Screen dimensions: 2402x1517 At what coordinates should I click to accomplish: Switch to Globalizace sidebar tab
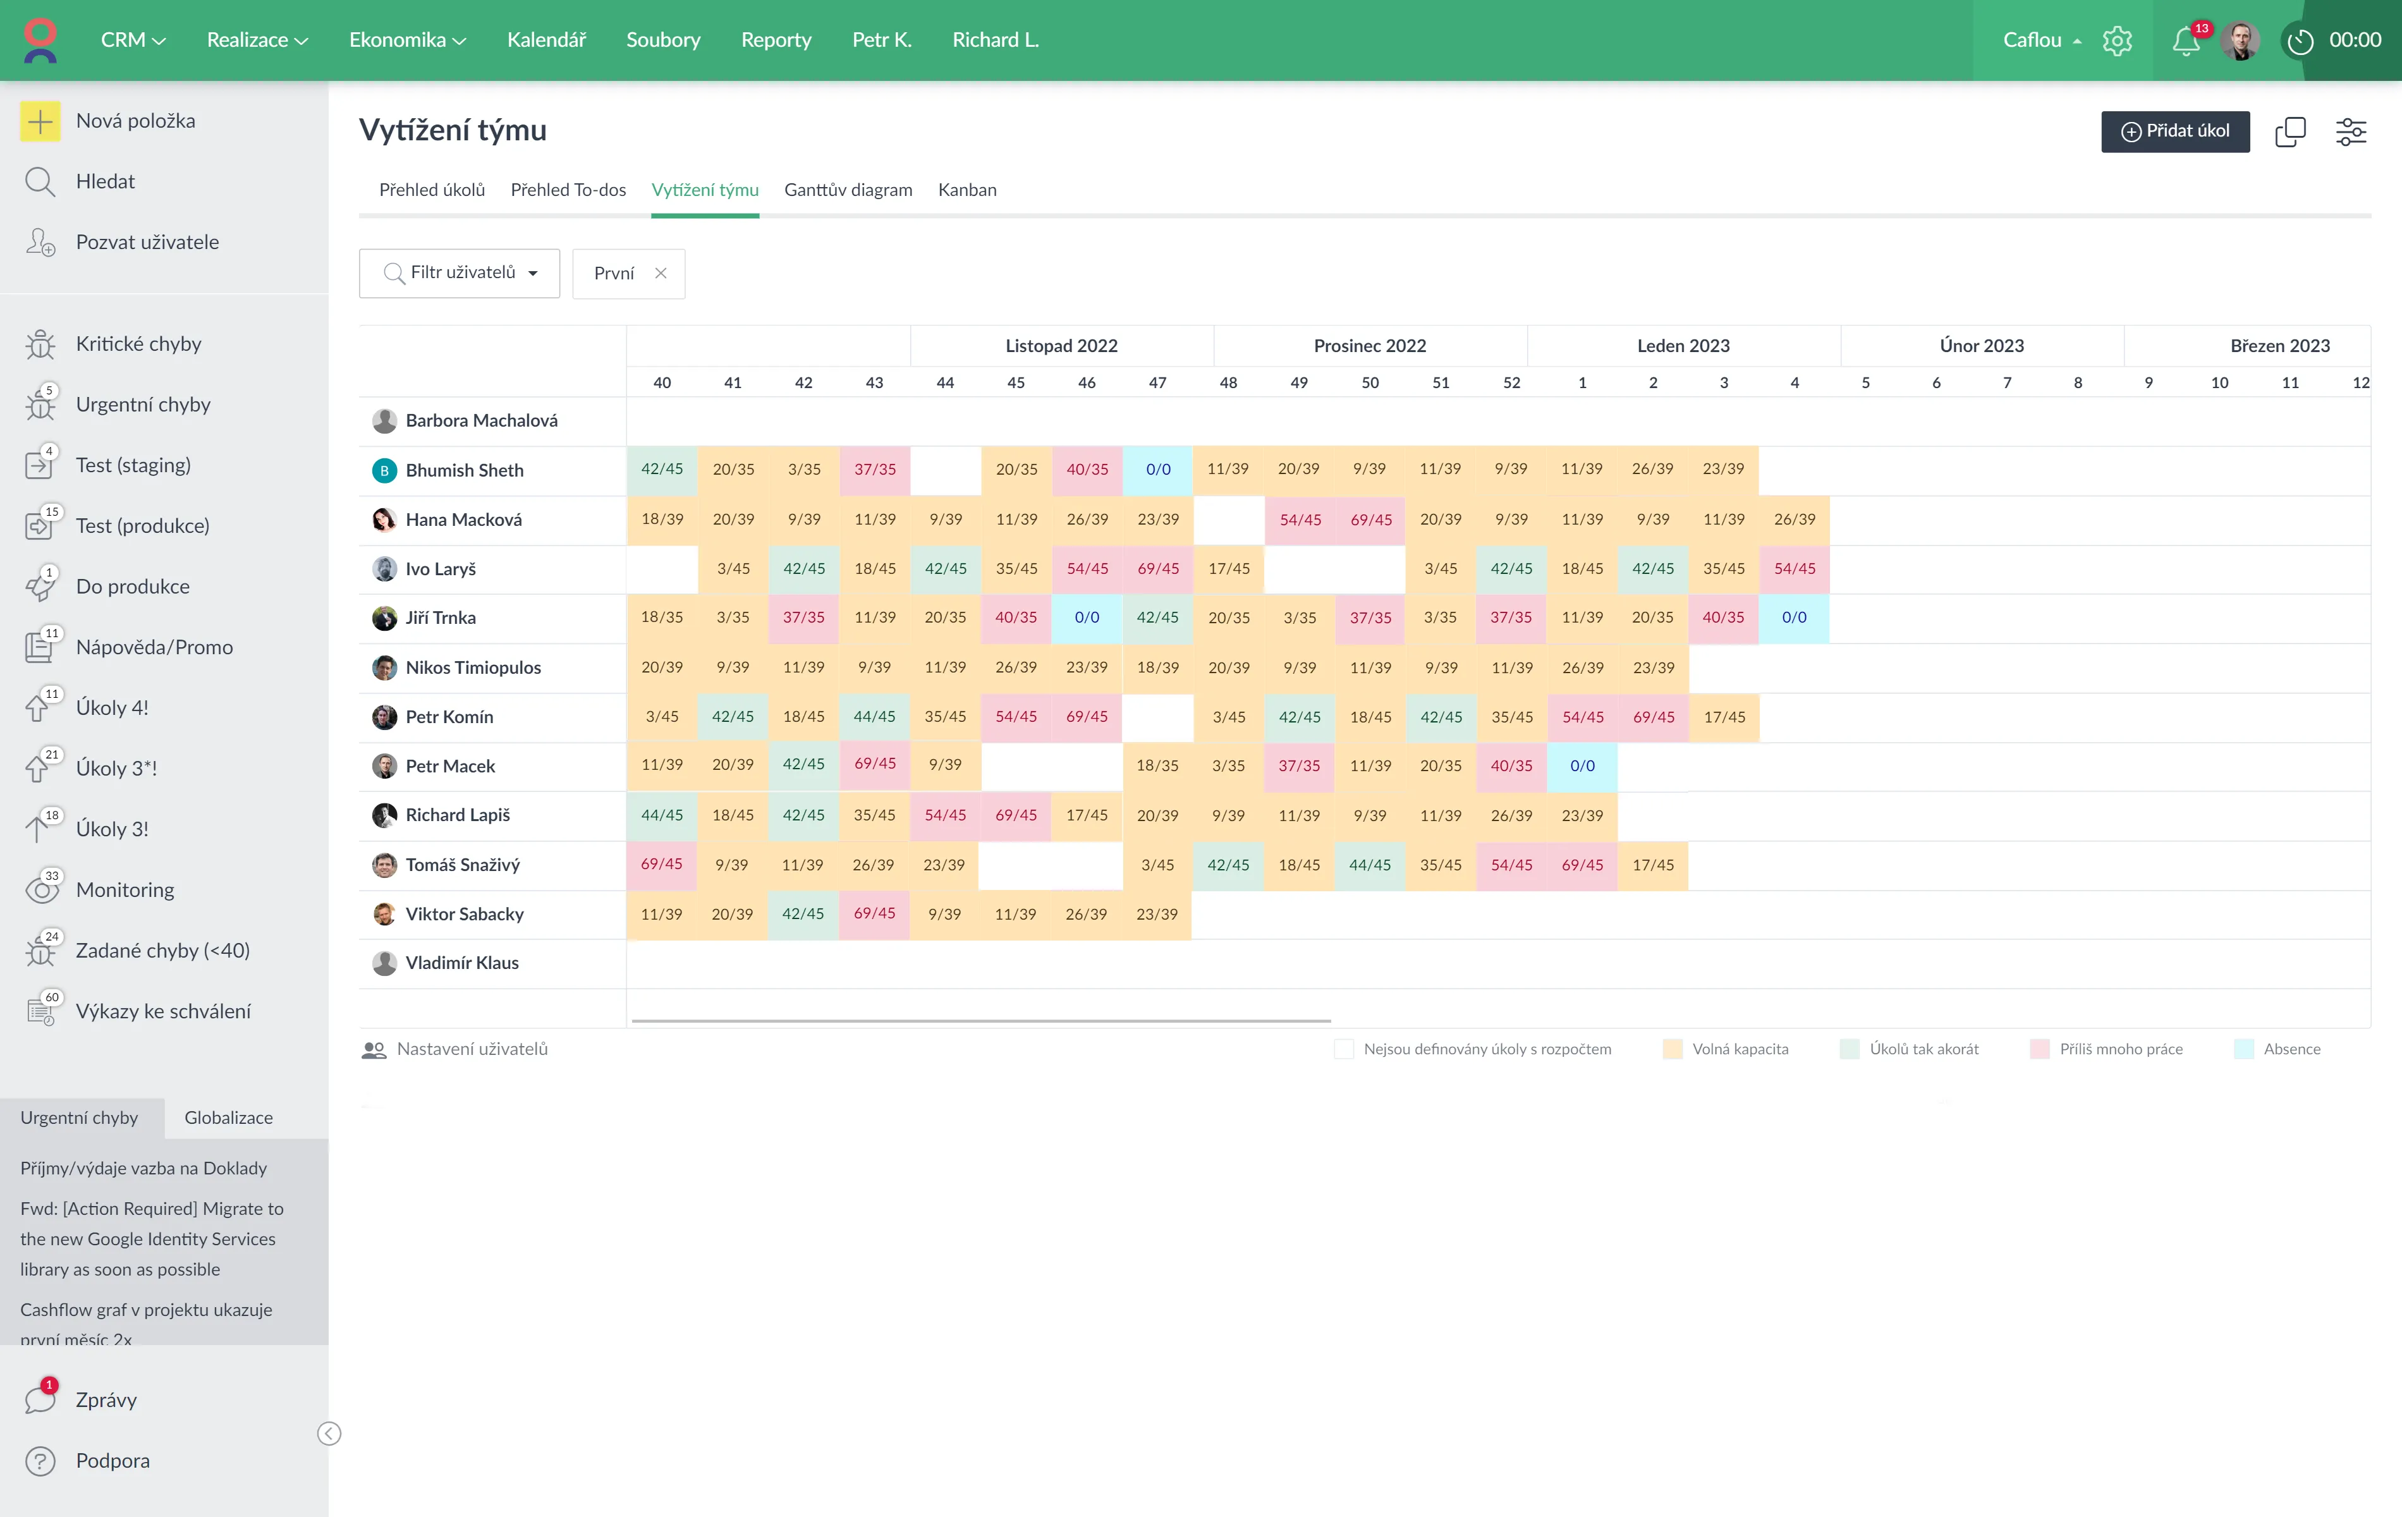[x=228, y=1117]
